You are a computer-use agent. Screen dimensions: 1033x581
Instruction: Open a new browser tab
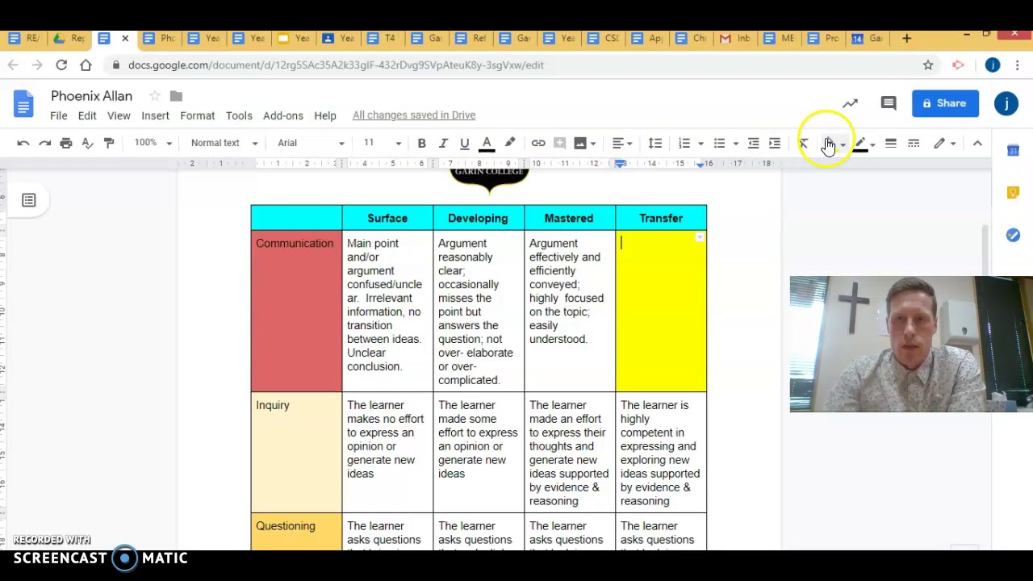click(x=906, y=38)
